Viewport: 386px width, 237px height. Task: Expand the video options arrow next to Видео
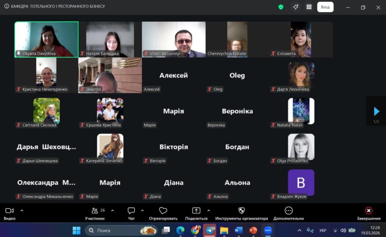21,211
